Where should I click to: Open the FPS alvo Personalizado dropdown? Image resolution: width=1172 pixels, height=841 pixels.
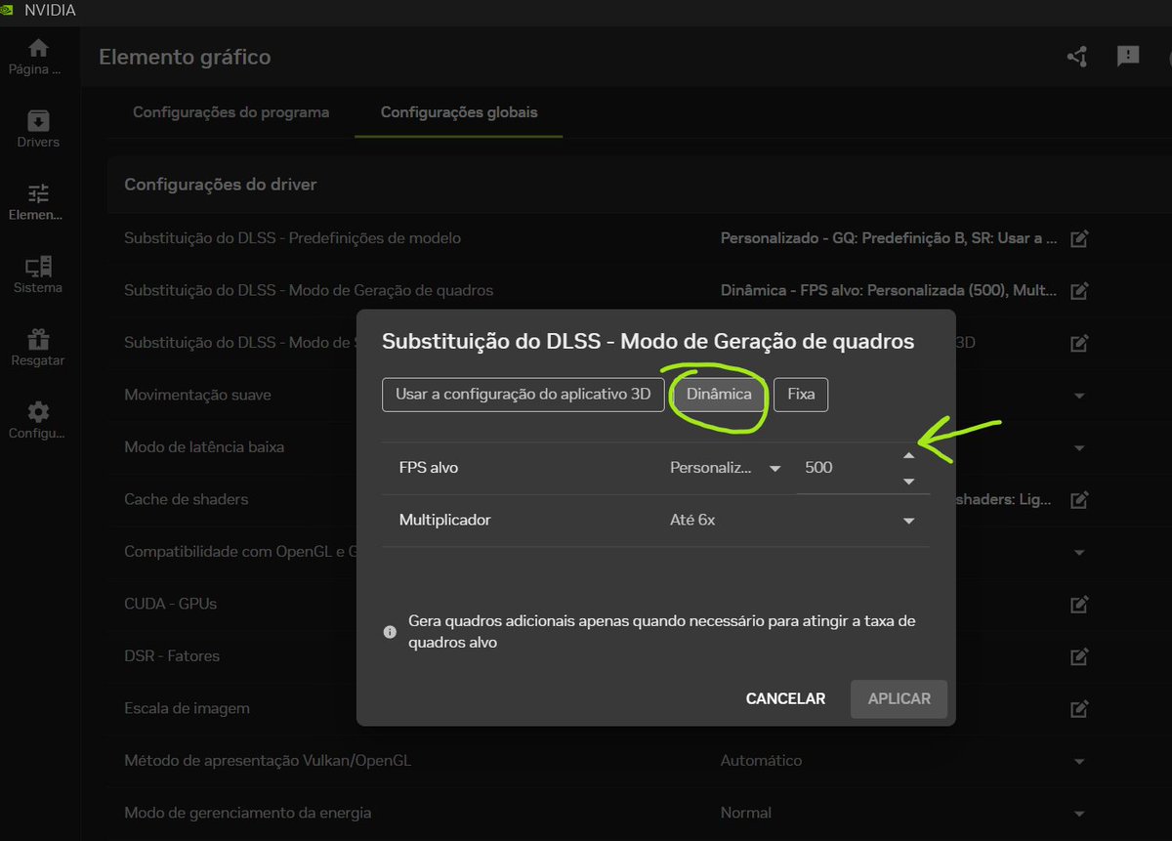[x=726, y=468]
